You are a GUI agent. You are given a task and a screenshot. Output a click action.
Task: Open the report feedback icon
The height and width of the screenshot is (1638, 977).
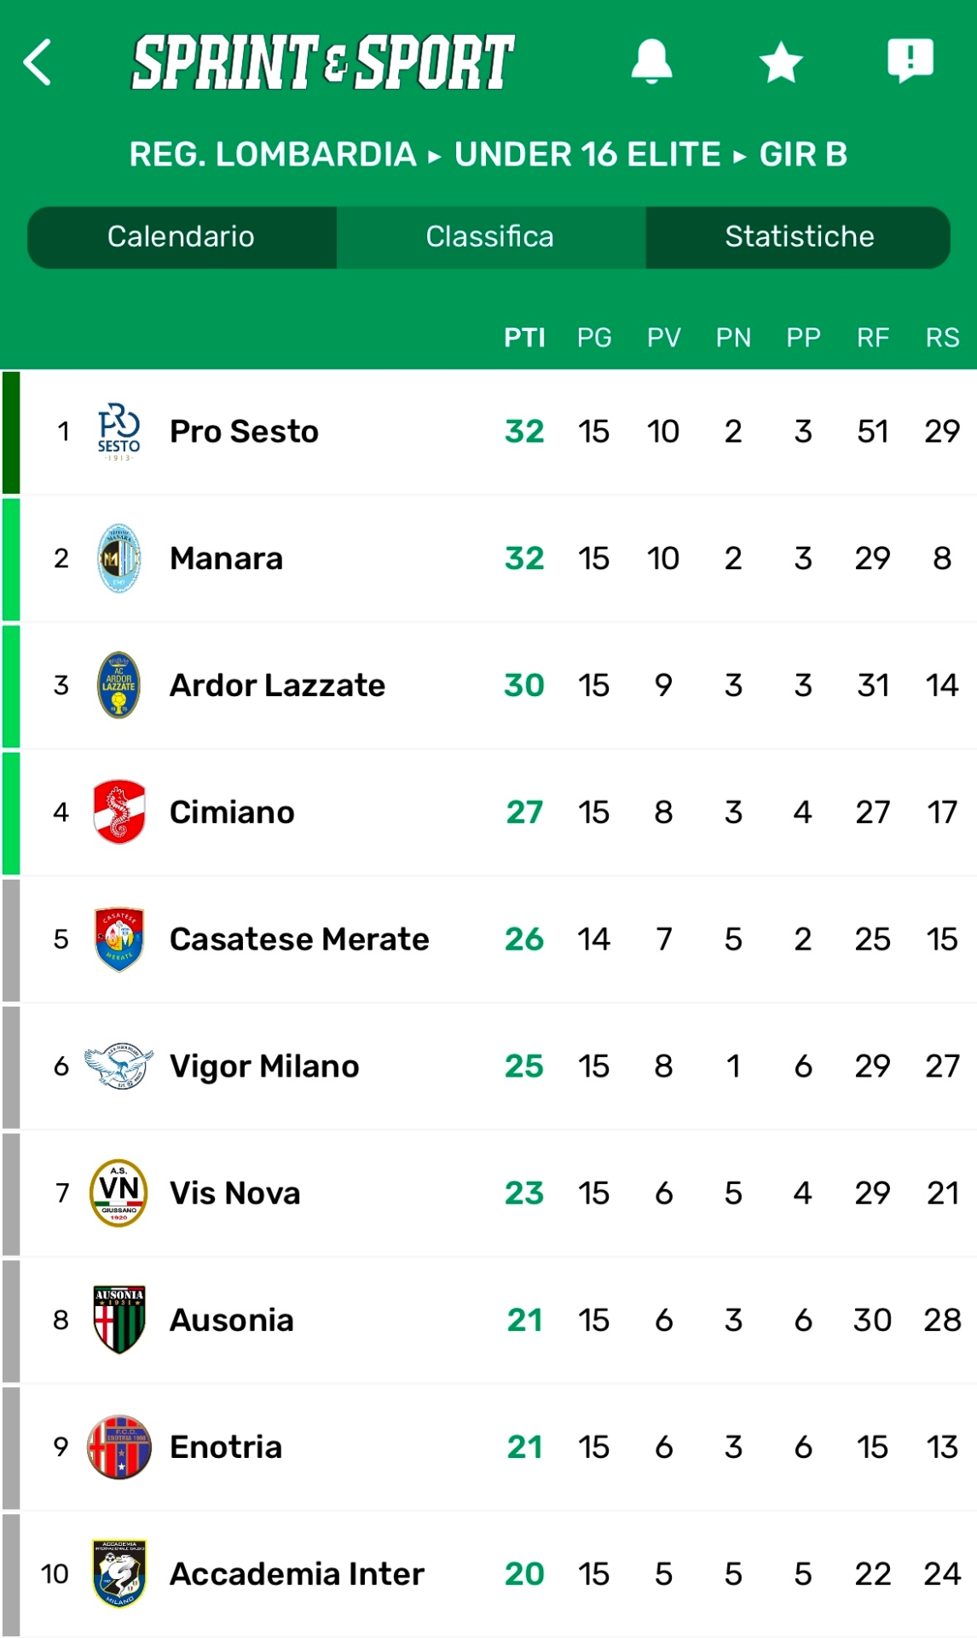pos(911,61)
